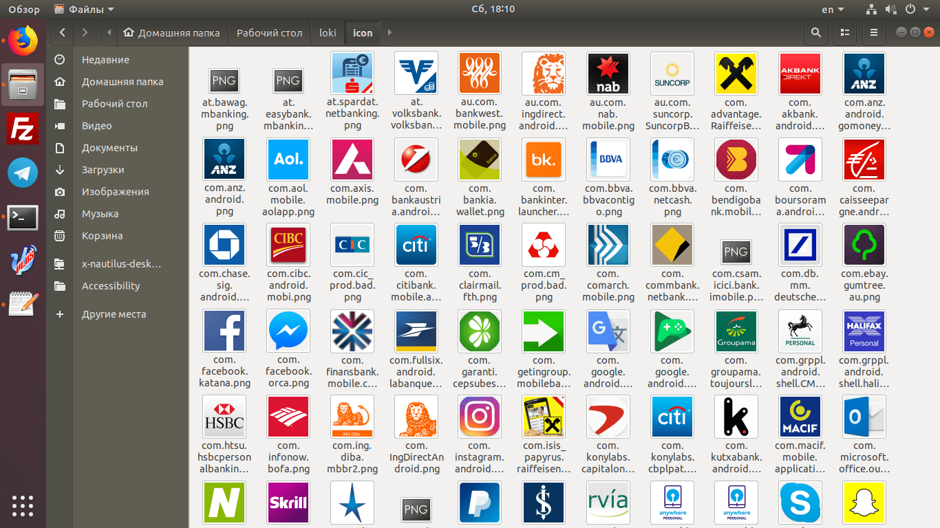Select the com.ing.diba.mbbr2.png file
The height and width of the screenshot is (528, 940).
pyautogui.click(x=352, y=417)
